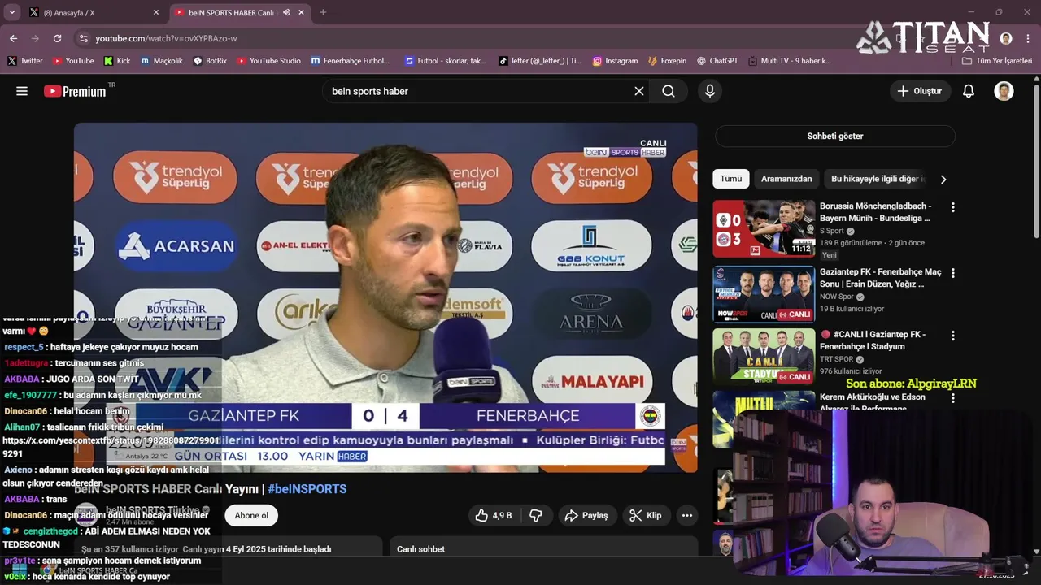Image resolution: width=1041 pixels, height=585 pixels.
Task: Open a new browser tab
Action: coord(323,12)
